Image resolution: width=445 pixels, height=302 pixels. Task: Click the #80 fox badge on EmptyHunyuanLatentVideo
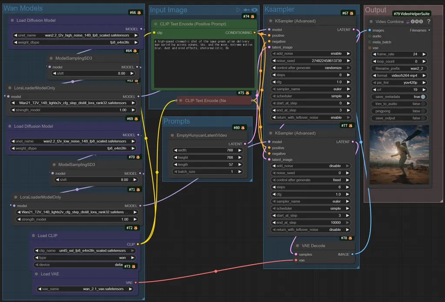tap(239, 128)
